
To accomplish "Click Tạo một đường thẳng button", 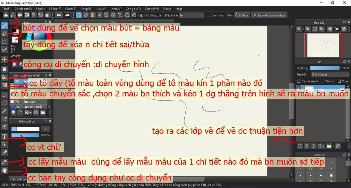I will click(269, 15).
